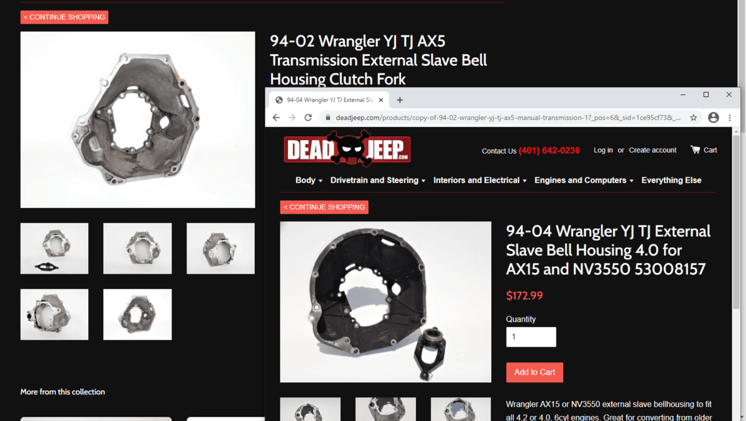Click the shopping cart icon
746x421 pixels.
pos(695,150)
